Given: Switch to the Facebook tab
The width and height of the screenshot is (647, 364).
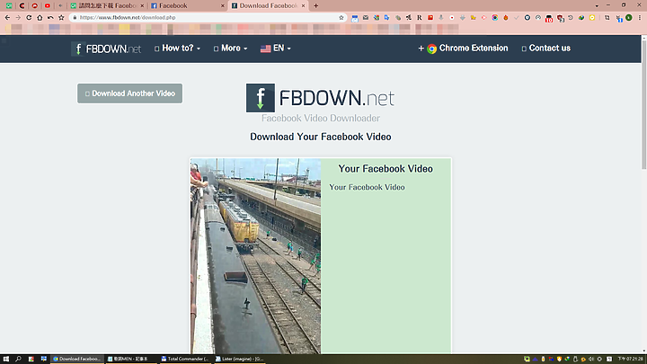Looking at the screenshot, I should 187,5.
